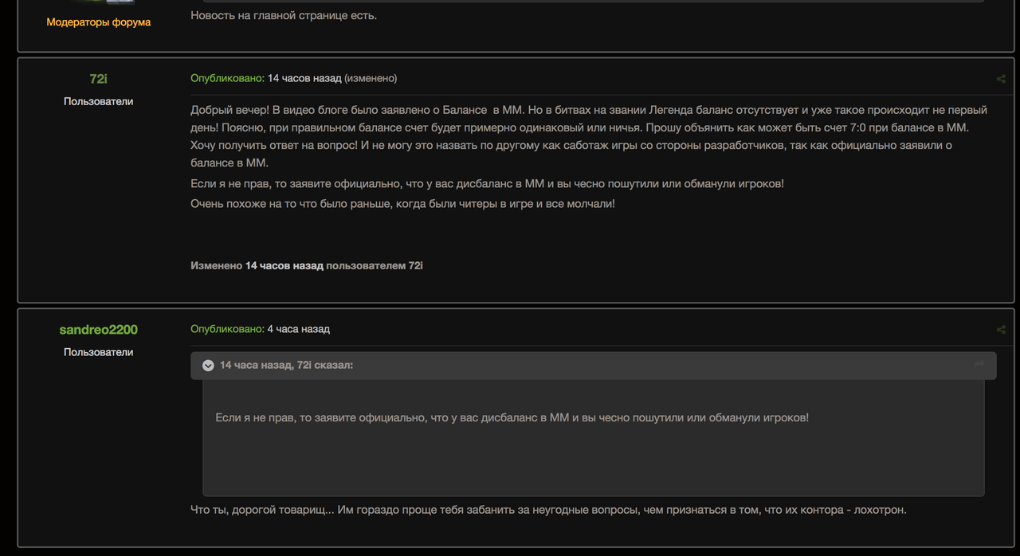Image resolution: width=1020 pixels, height=556 pixels.
Task: Click the text 'Новость на главной странице есть.'
Action: tap(283, 15)
